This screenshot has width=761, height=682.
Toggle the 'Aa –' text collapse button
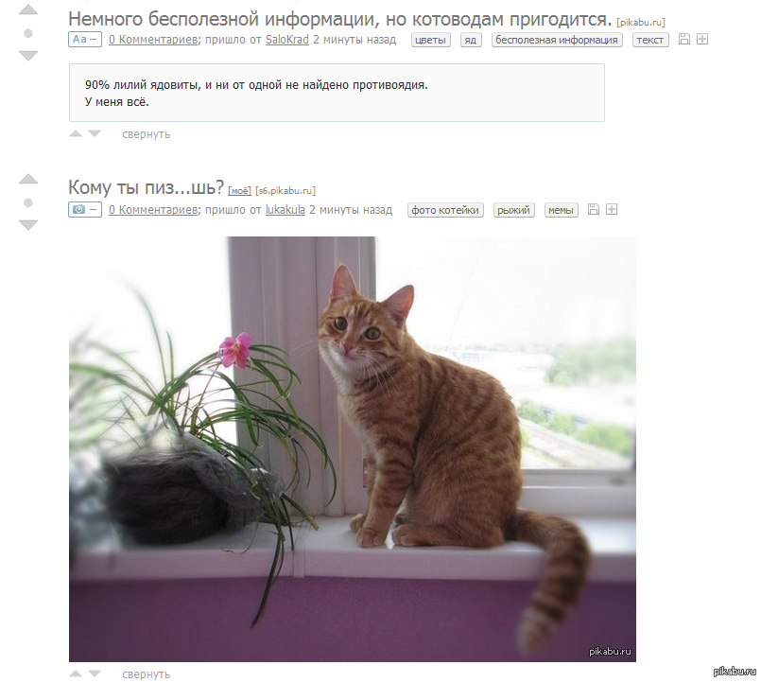[x=85, y=40]
